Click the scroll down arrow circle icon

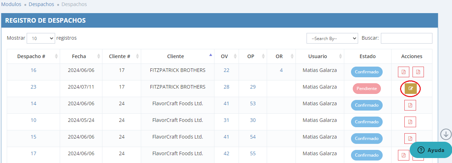click(446, 134)
